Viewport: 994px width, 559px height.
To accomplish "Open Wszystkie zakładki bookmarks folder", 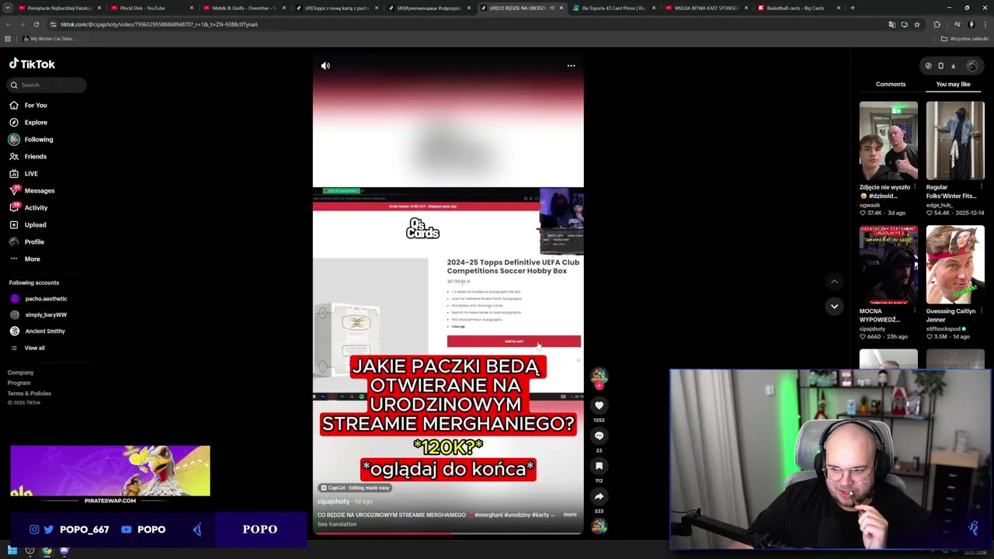I will pyautogui.click(x=964, y=39).
